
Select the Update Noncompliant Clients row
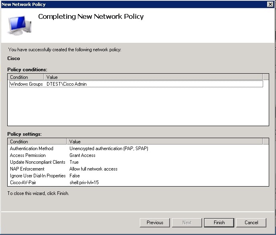pyautogui.click(x=35, y=162)
